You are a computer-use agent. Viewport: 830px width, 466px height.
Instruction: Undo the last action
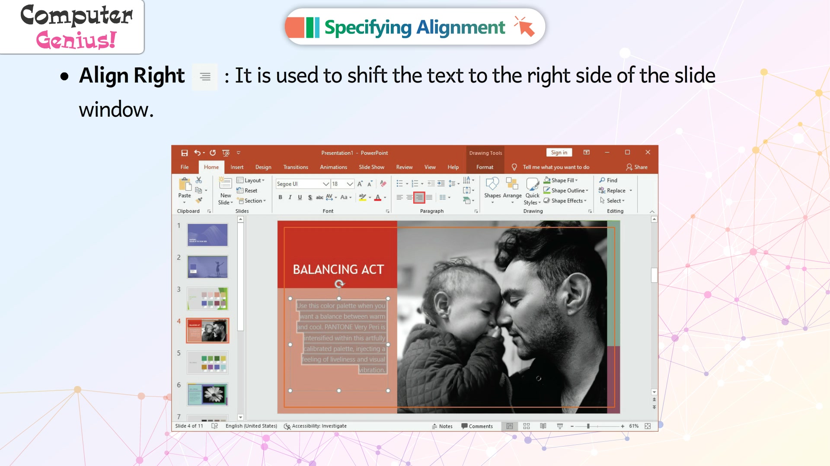coord(197,153)
